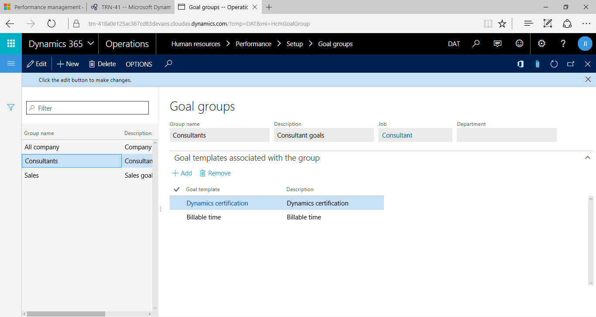This screenshot has width=596, height=317.
Task: Click the Description field Consultant goals
Action: [x=324, y=135]
